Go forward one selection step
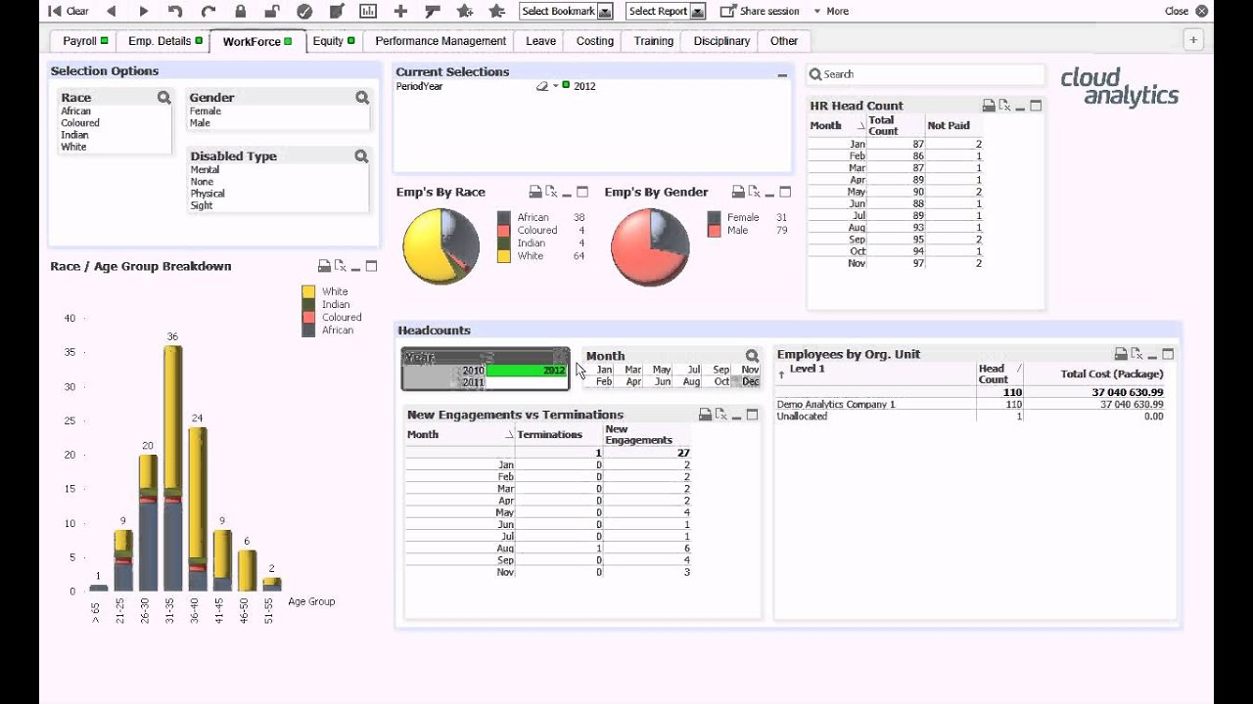Viewport: 1253px width, 704px height. (144, 11)
